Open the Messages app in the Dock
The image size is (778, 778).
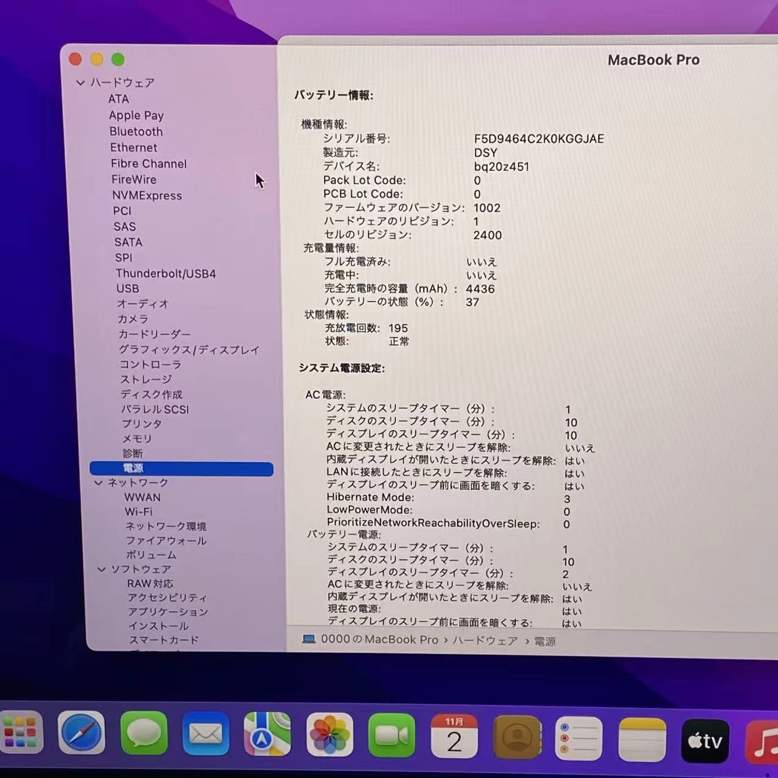coord(143,735)
